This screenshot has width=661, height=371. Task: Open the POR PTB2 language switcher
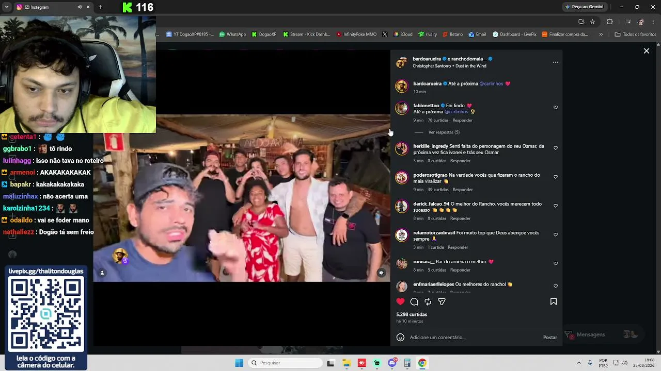603,363
